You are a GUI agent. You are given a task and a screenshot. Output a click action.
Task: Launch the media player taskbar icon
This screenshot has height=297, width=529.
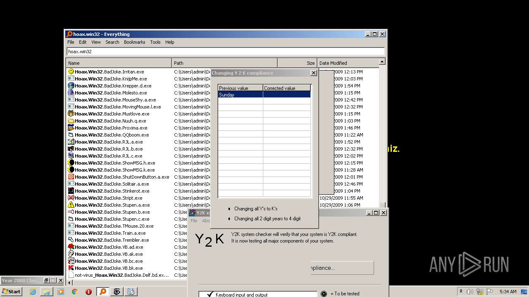61,292
